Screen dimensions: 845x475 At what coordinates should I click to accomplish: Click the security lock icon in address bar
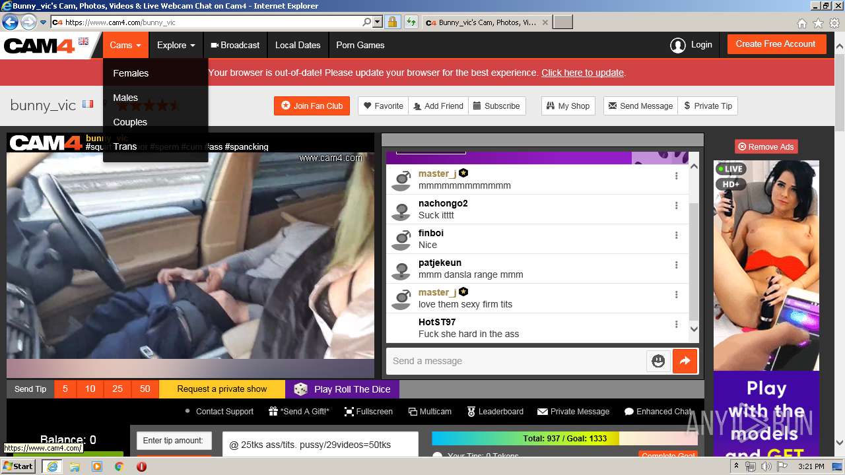(x=392, y=22)
